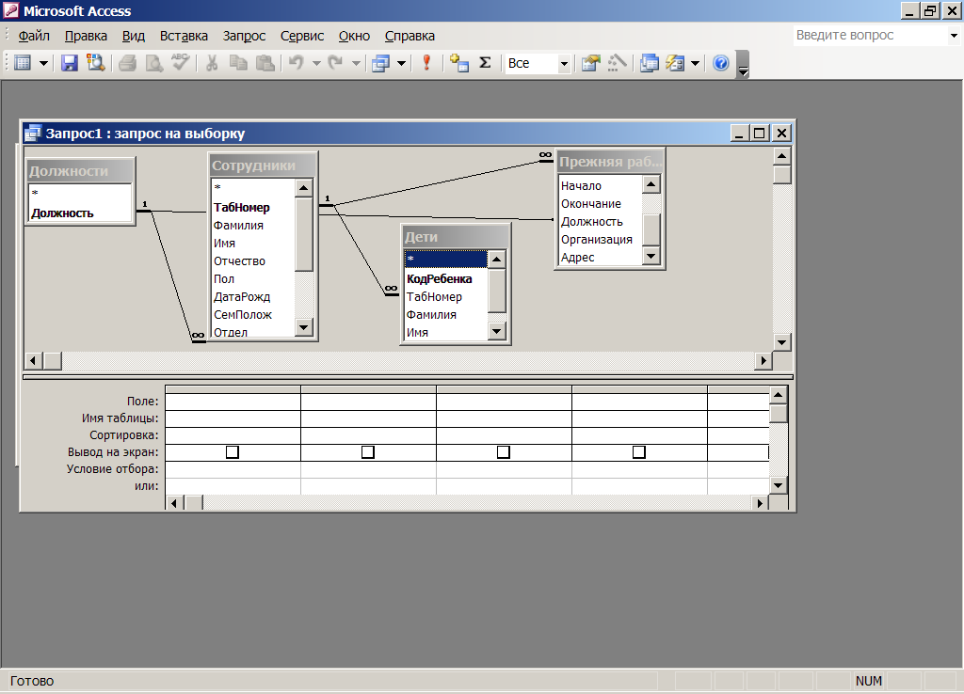This screenshot has height=694, width=964.
Task: Click the Spelling check icon
Action: coord(180,63)
